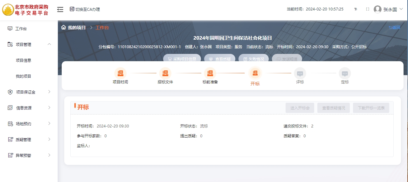408x182 pixels.
Task: Click the font size Tт icon
Action: coord(356,9)
